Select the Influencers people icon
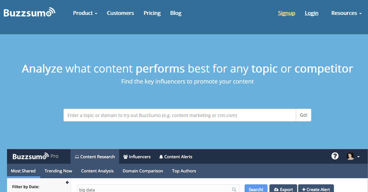The height and width of the screenshot is (192, 368). point(125,156)
